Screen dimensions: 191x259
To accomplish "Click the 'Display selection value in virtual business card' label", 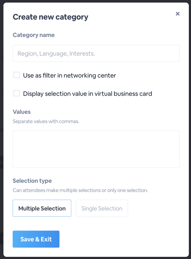I will 87,94.
